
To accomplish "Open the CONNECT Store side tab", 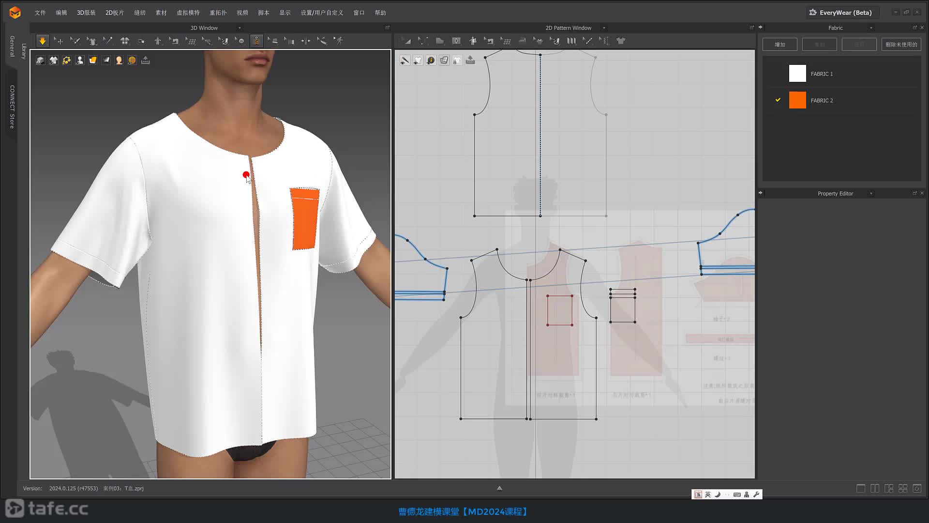I will click(x=12, y=107).
